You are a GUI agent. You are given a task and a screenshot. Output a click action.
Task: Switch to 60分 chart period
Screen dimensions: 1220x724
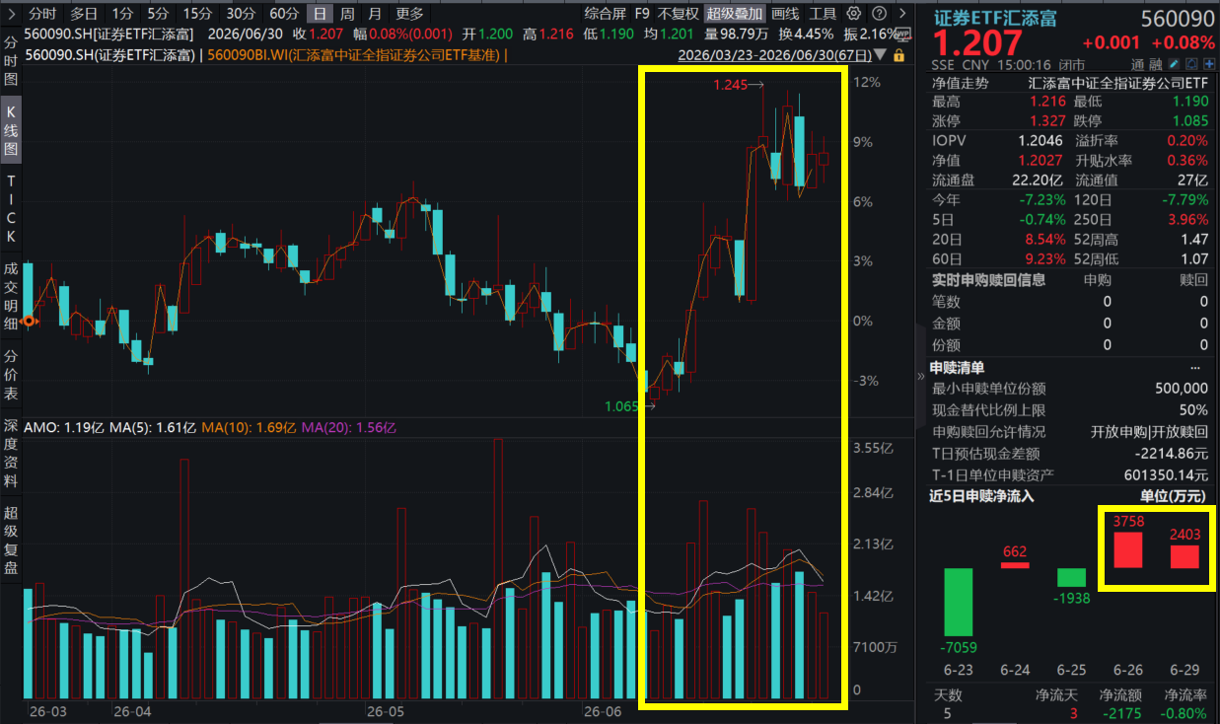284,14
